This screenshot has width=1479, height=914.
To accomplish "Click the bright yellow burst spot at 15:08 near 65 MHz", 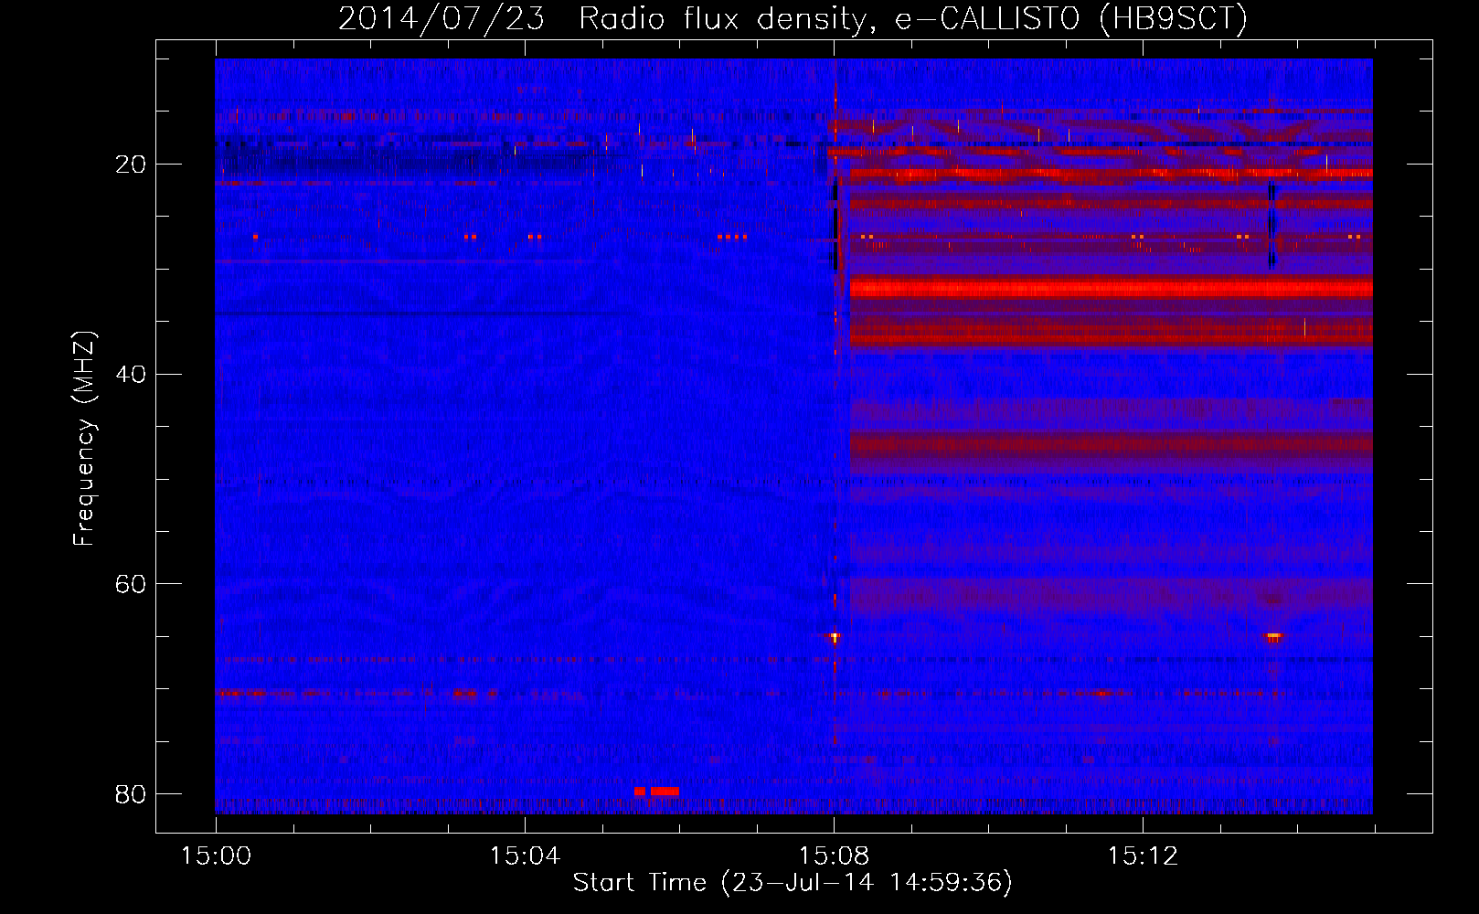I will tap(834, 636).
